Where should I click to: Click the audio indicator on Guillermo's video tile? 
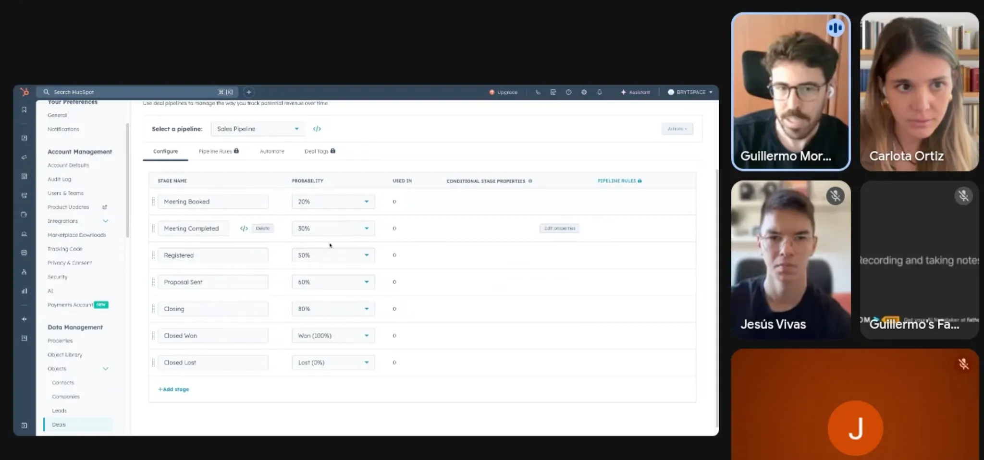(835, 28)
